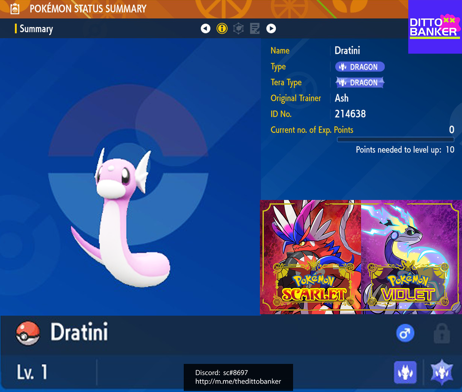
Task: Click the Exp. Points progress bar
Action: pyautogui.click(x=395, y=139)
